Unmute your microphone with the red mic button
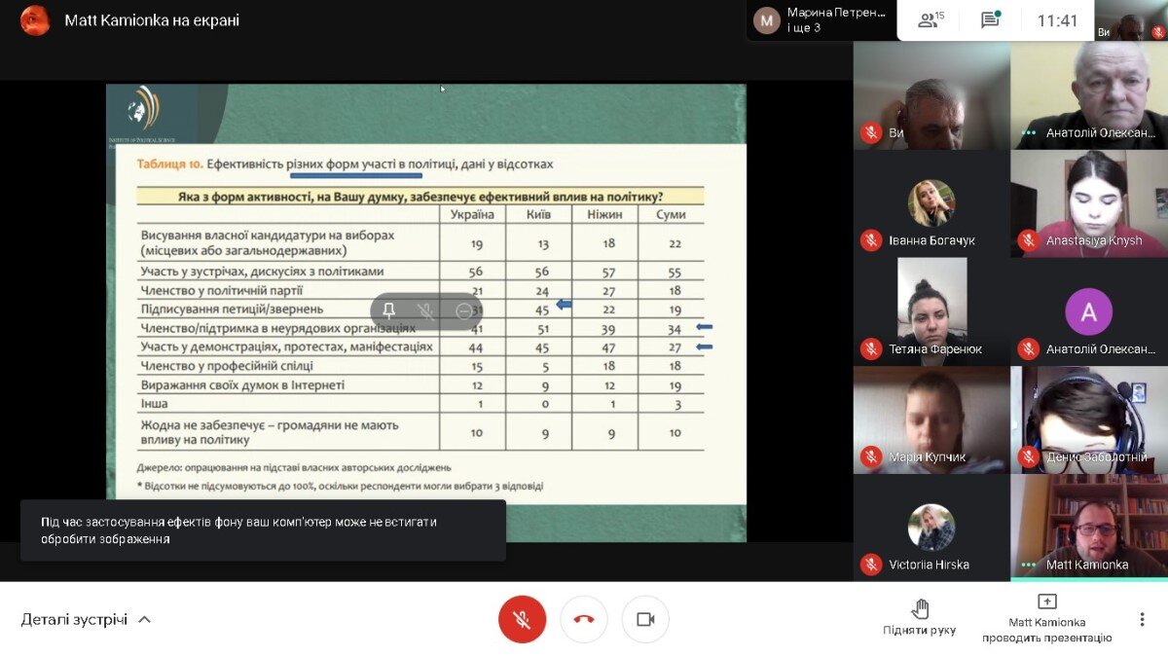 pyautogui.click(x=523, y=619)
